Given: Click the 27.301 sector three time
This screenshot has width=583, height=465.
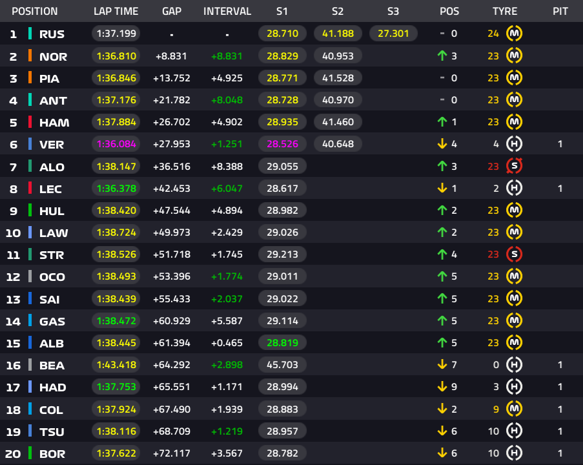Looking at the screenshot, I should (393, 34).
